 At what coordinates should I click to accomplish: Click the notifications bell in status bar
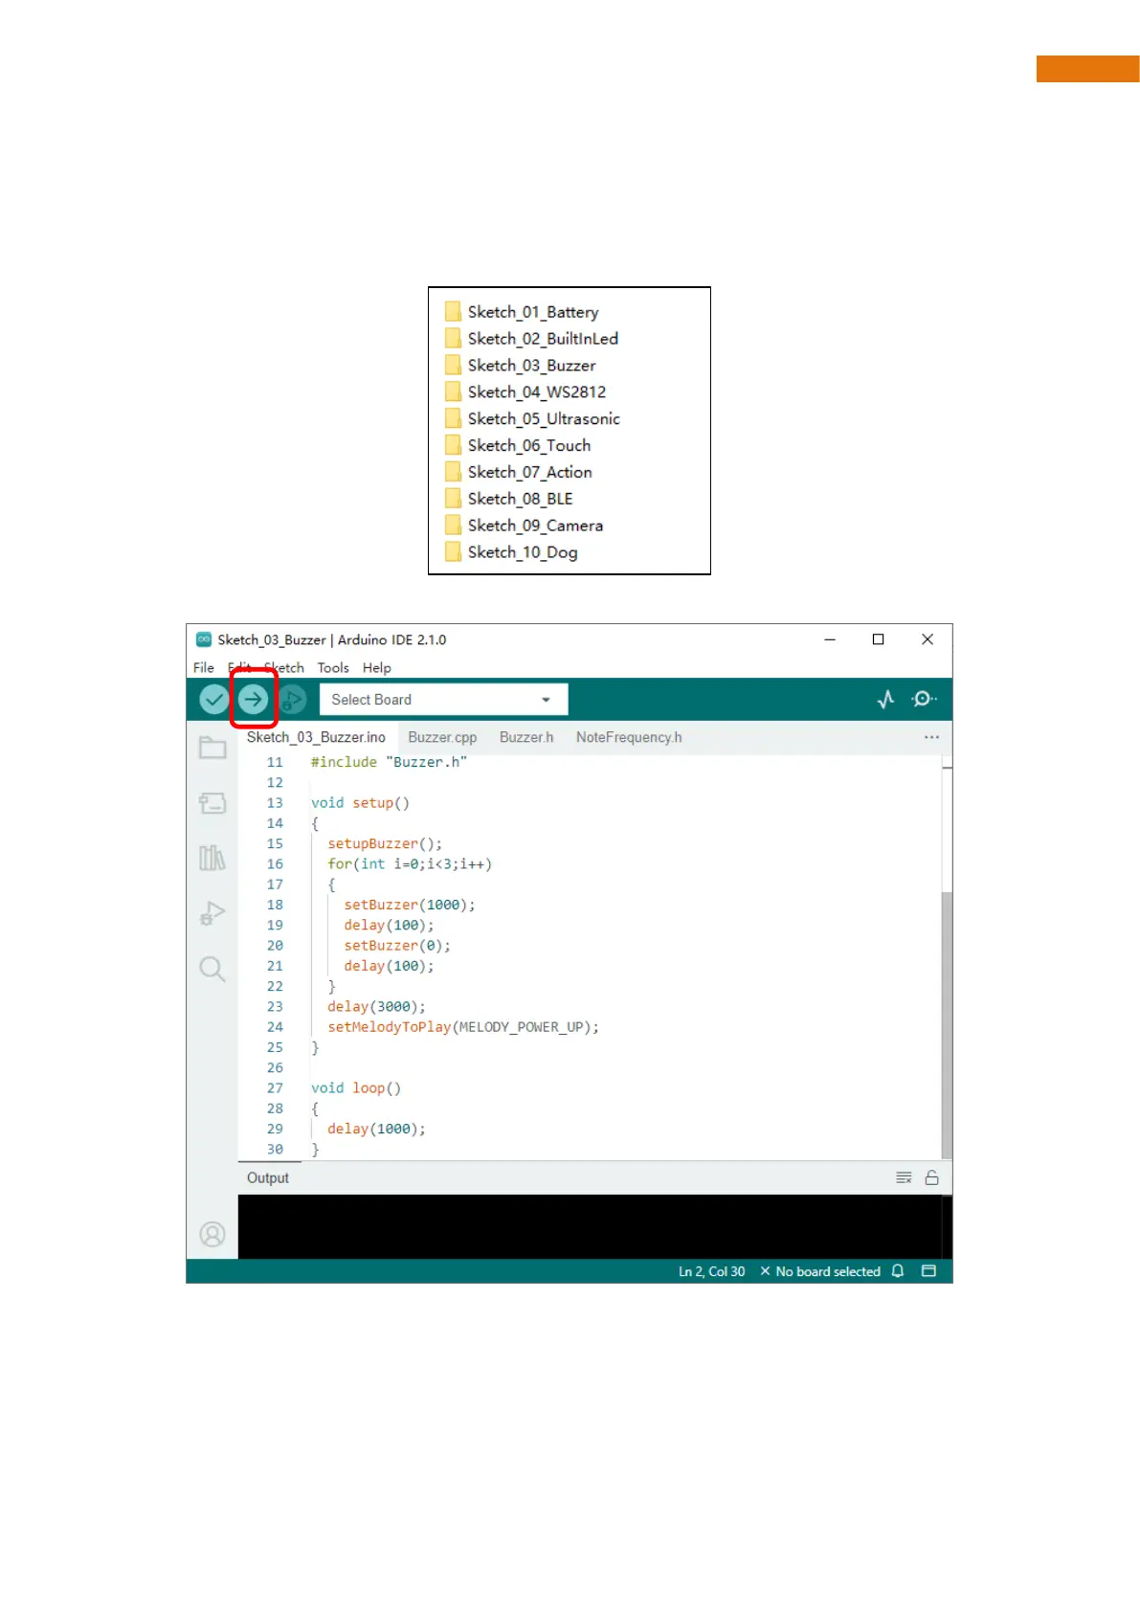pyautogui.click(x=898, y=1271)
